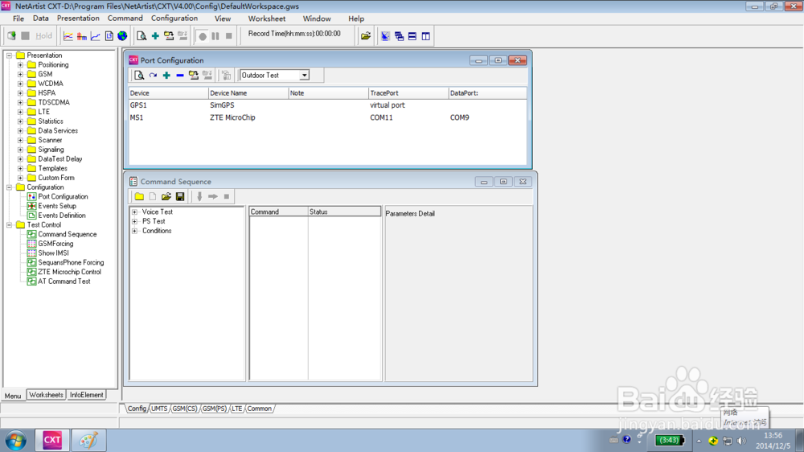The height and width of the screenshot is (452, 804).
Task: Click green plus in Port Configuration toolbar
Action: click(x=166, y=76)
